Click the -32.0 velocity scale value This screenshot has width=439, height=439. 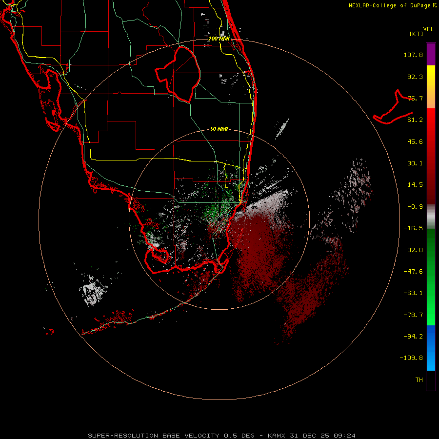click(413, 250)
